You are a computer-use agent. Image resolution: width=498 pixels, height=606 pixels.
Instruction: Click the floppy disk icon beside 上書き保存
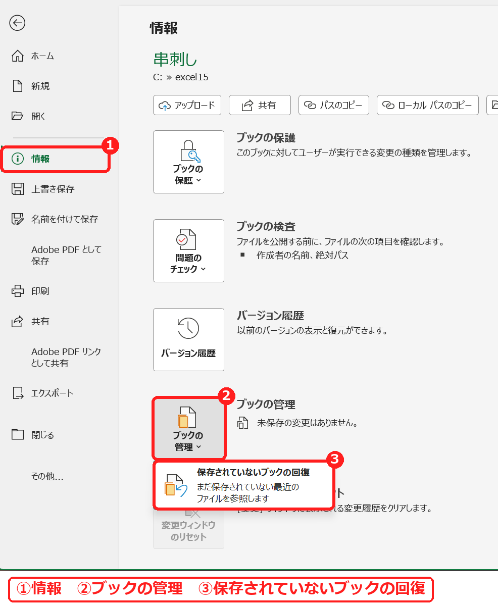(x=18, y=189)
